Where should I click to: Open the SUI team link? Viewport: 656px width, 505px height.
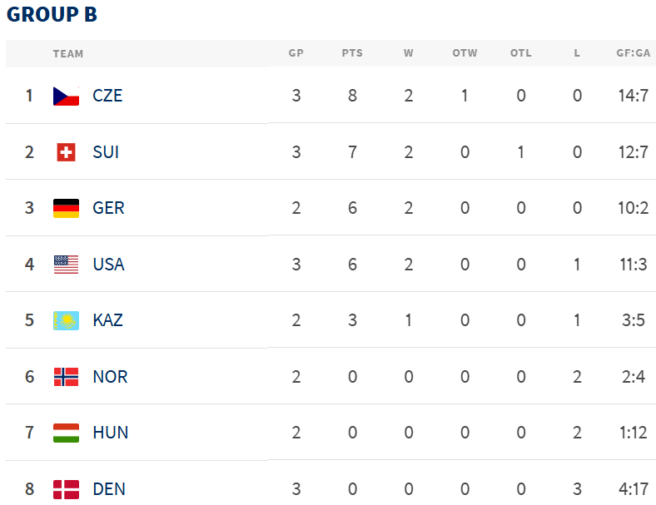pyautogui.click(x=106, y=152)
